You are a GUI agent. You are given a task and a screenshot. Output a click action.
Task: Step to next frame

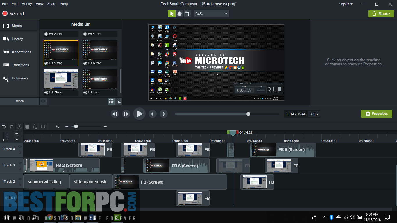pyautogui.click(x=126, y=114)
